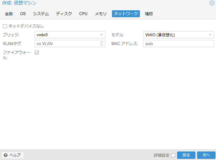Click the 戻る button
Screen dimensions: 216x160
186,155
